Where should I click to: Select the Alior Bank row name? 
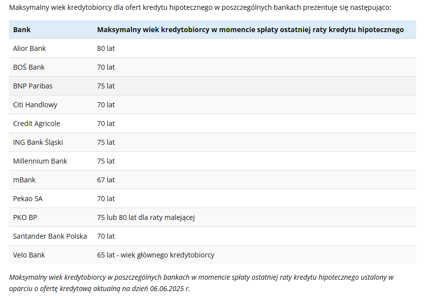click(x=30, y=48)
